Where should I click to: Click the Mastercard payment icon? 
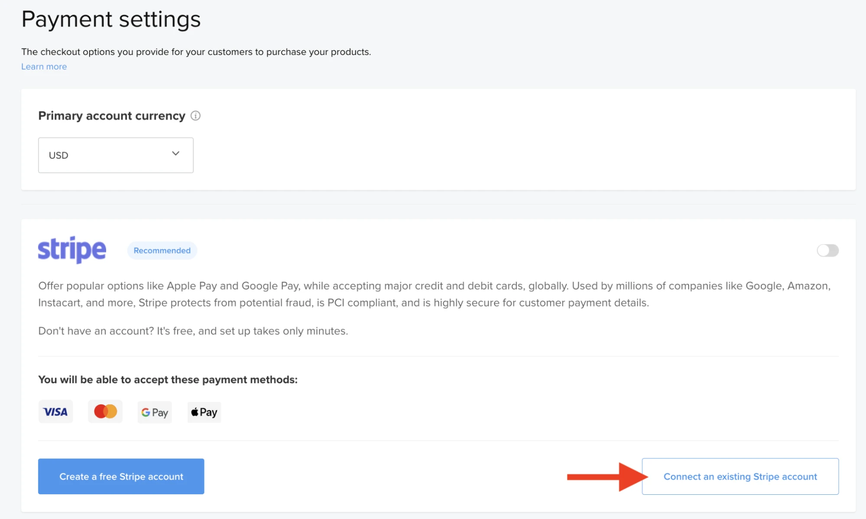coord(105,411)
